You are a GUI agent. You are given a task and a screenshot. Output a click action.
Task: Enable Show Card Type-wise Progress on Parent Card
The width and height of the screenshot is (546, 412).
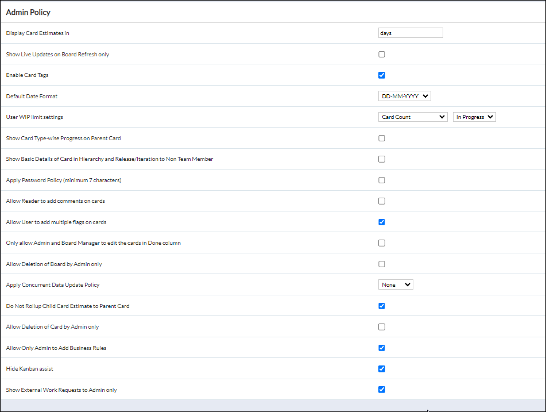[x=382, y=138]
